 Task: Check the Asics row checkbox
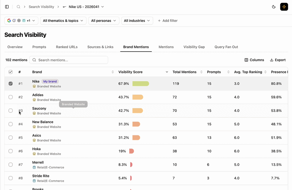(x=11, y=138)
